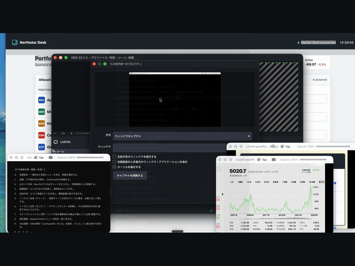Click the EPS value 95.95
355x266 pixels.
[316, 229]
